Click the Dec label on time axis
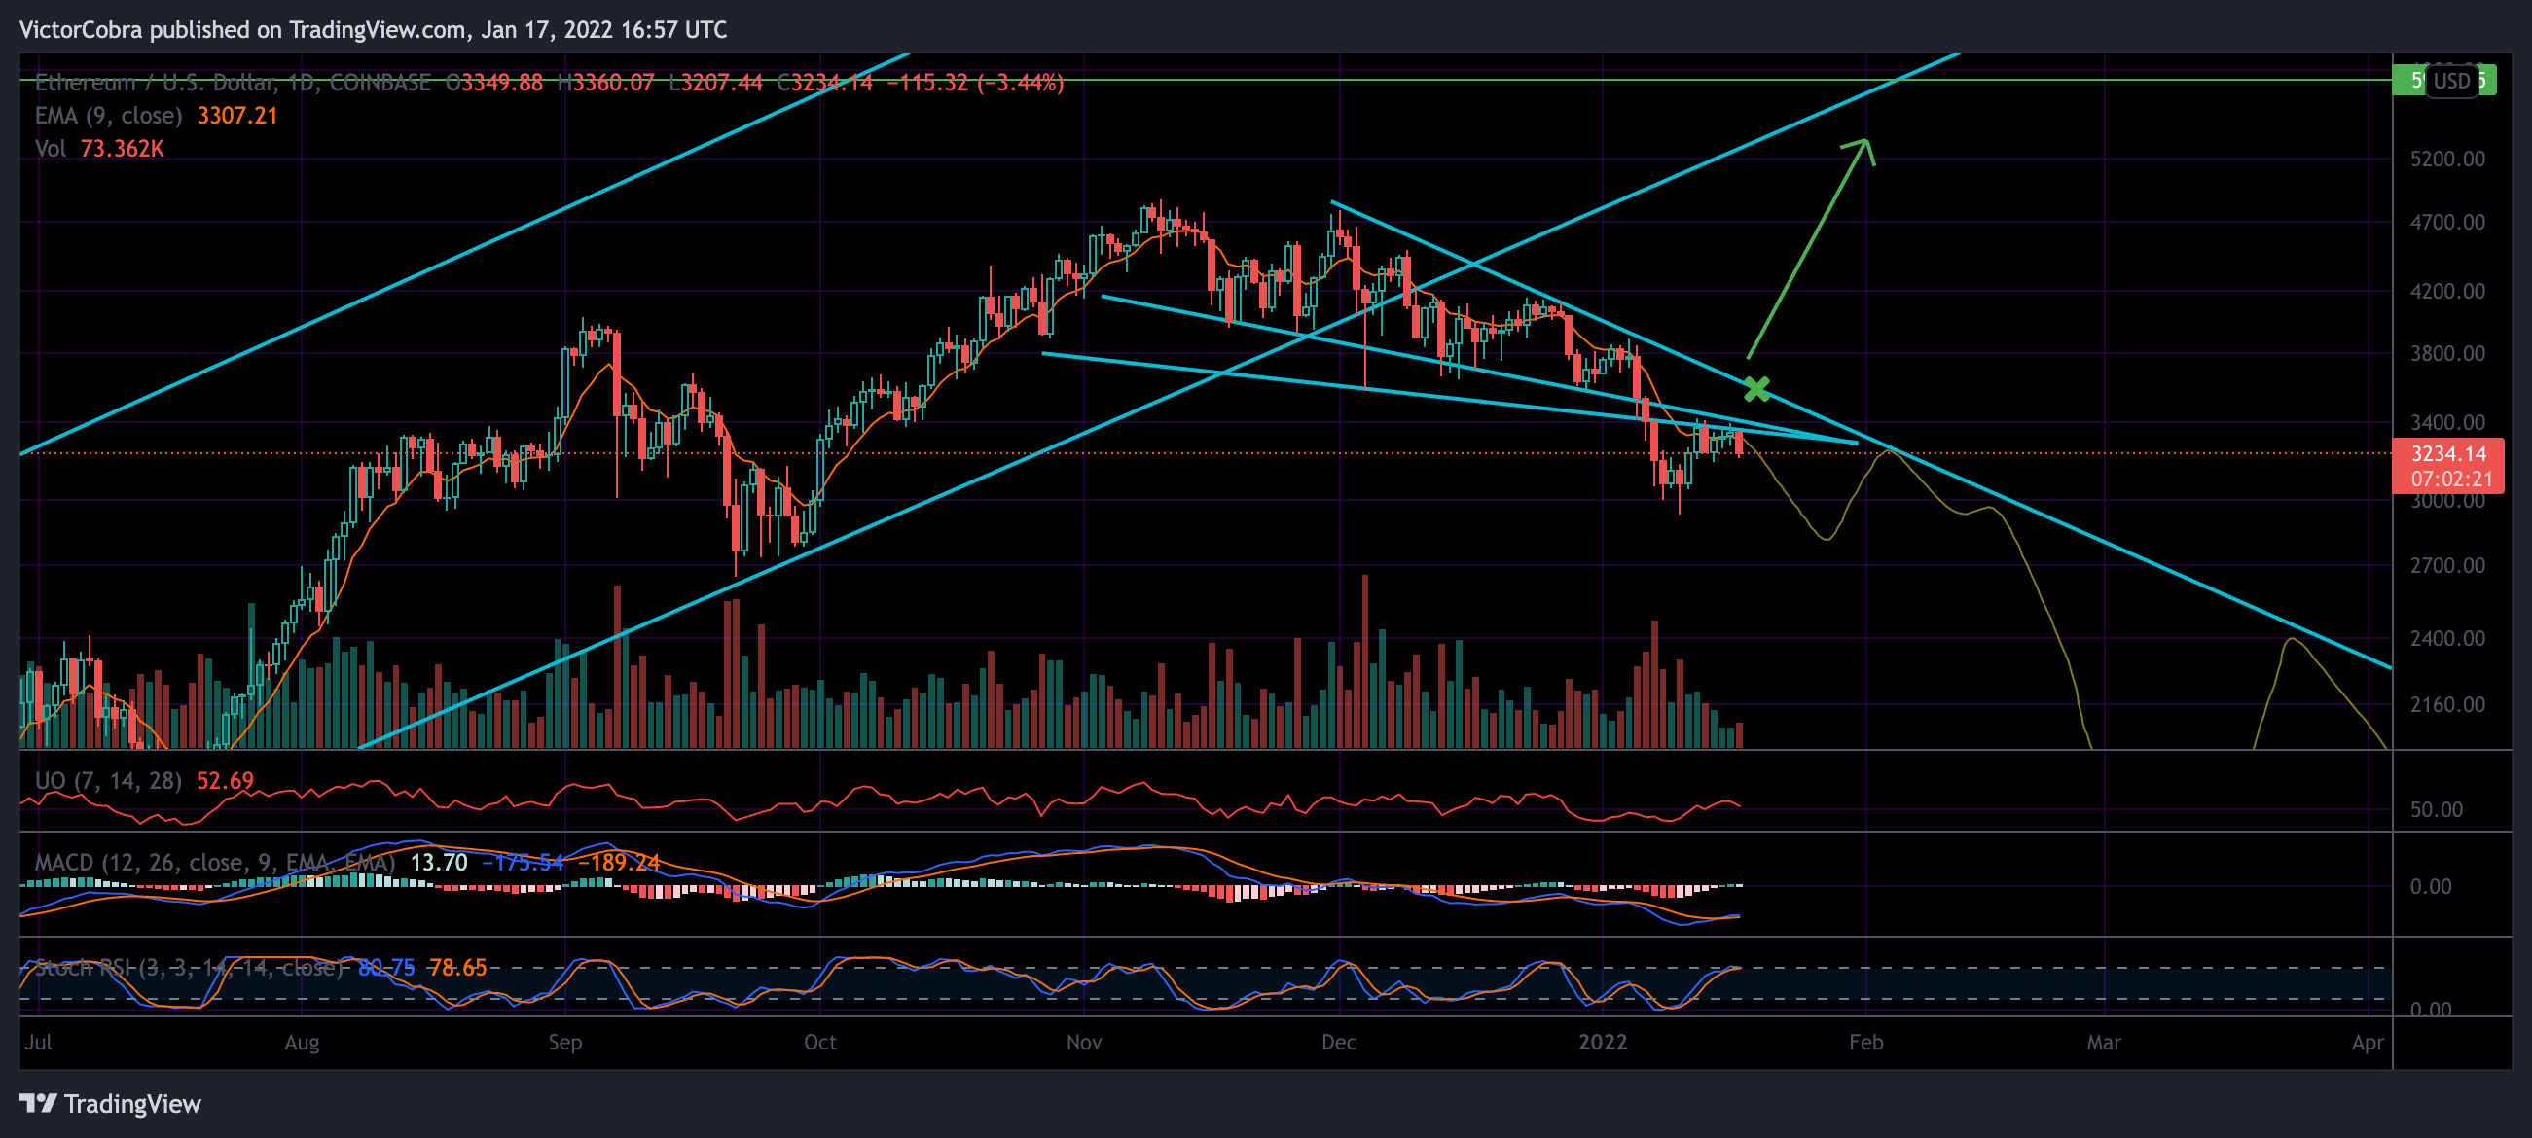 pos(1339,1042)
